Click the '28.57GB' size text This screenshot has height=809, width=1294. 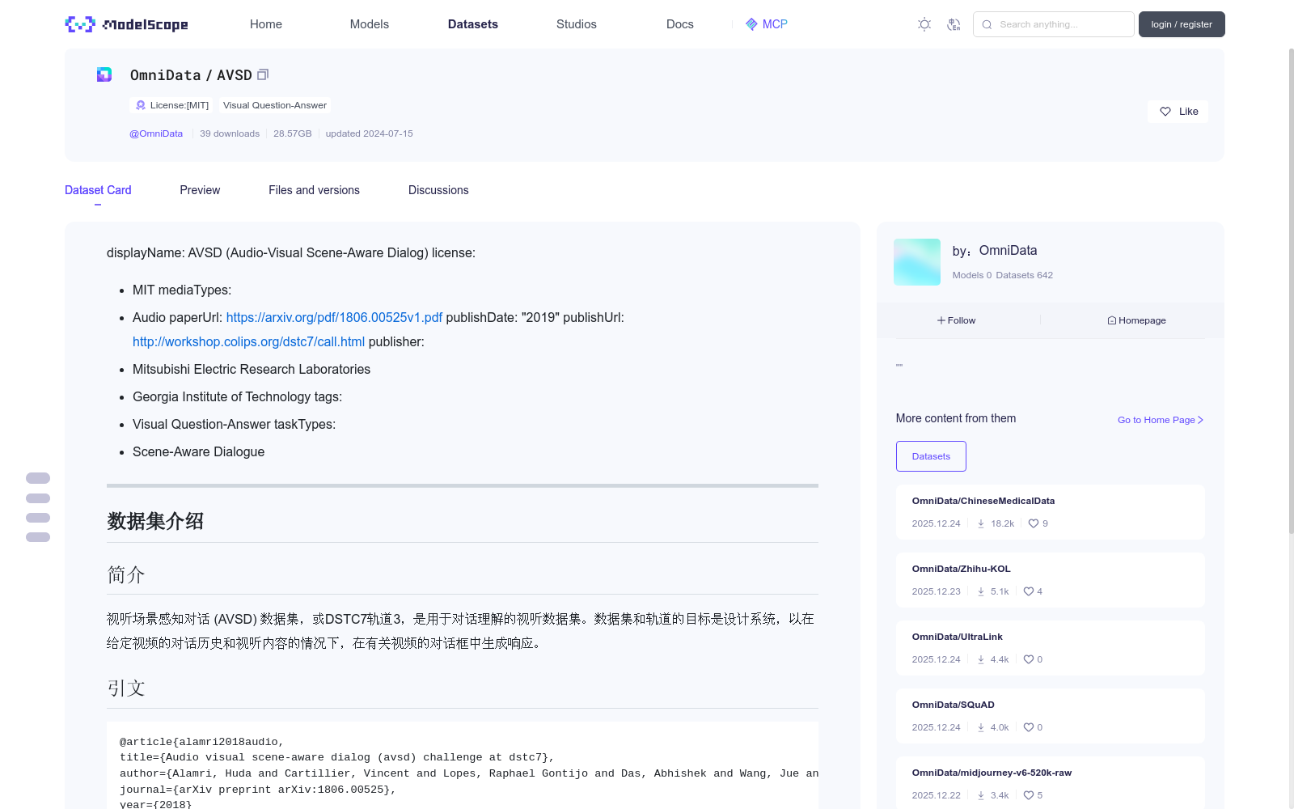[x=292, y=133]
